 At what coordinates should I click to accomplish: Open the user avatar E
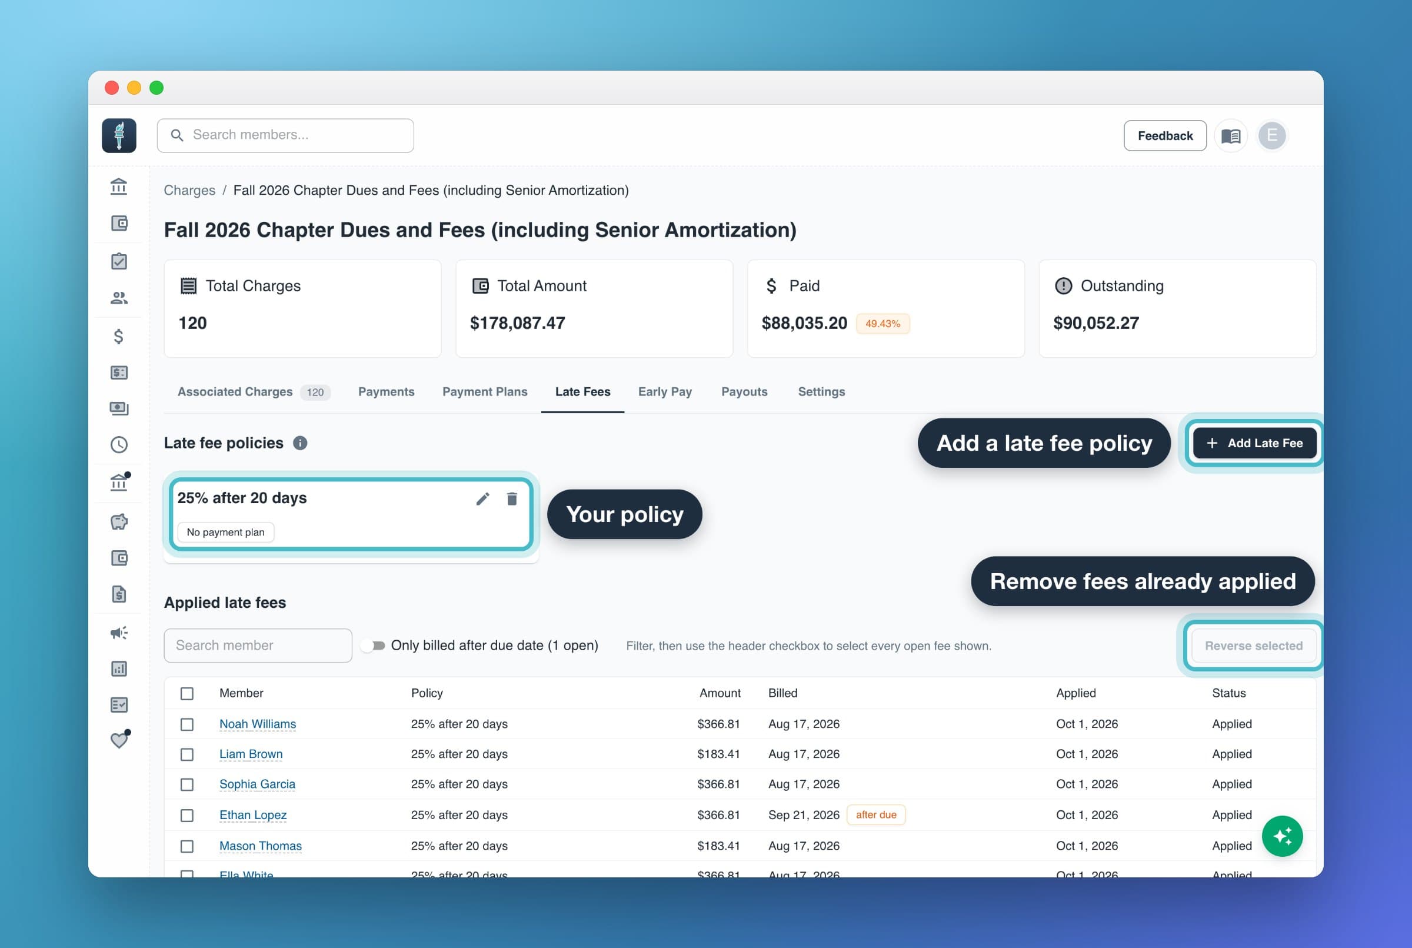point(1272,135)
